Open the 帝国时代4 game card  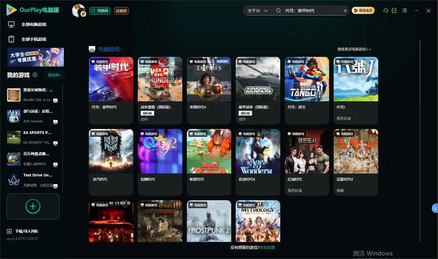[209, 91]
